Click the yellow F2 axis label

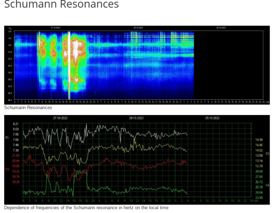coord(268,154)
